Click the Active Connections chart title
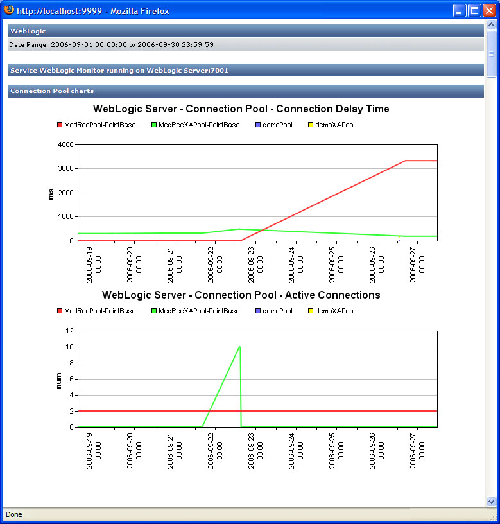The width and height of the screenshot is (500, 524). point(241,295)
